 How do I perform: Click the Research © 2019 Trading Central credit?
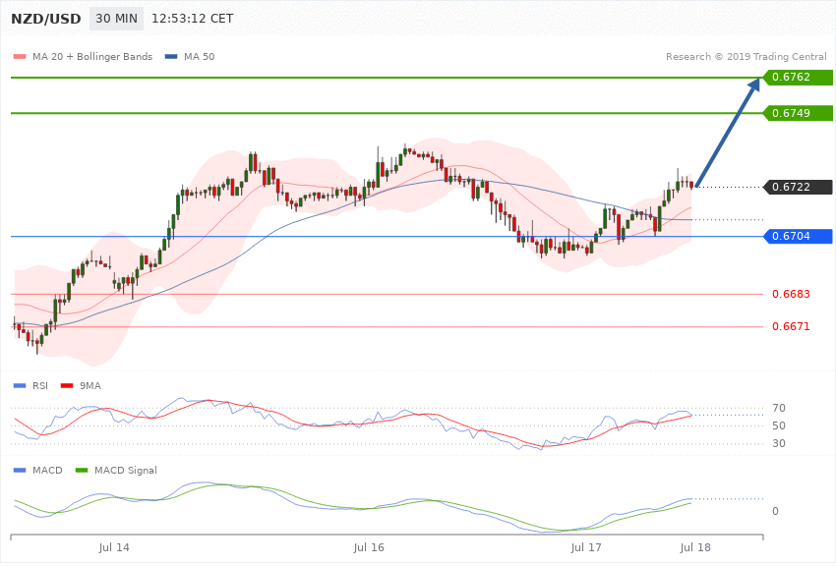point(746,56)
